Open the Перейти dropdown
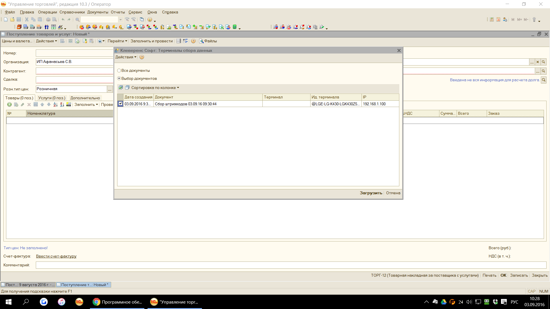Screen dimensions: 550x309 117,41
